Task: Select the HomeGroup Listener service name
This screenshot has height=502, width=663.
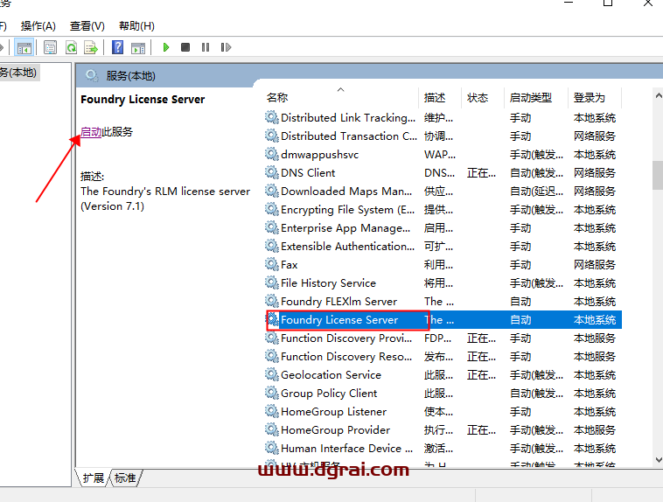Action: coord(333,412)
